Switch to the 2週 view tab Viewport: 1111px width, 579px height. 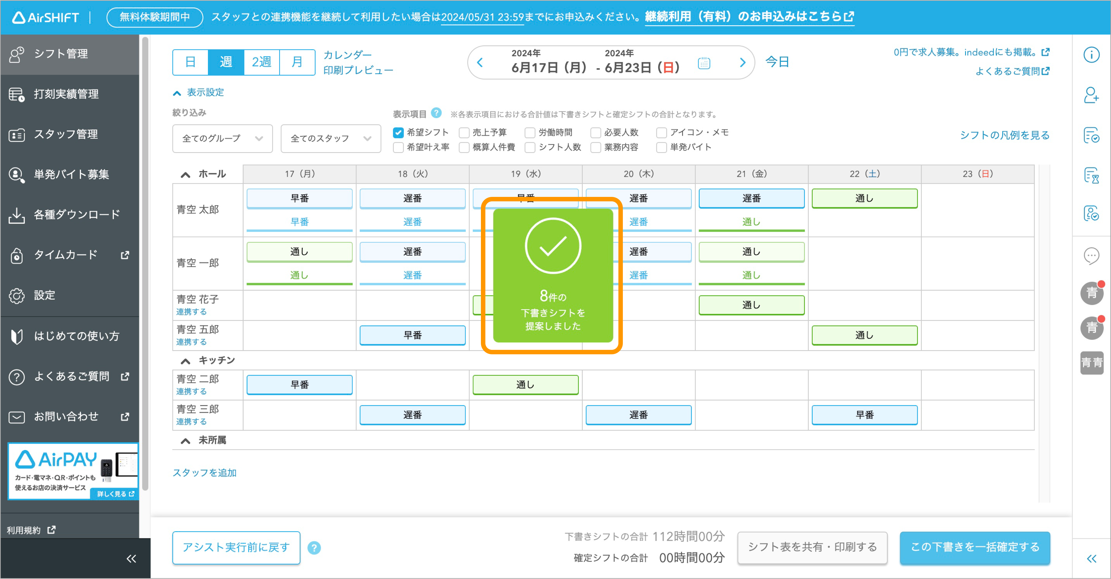tap(261, 62)
